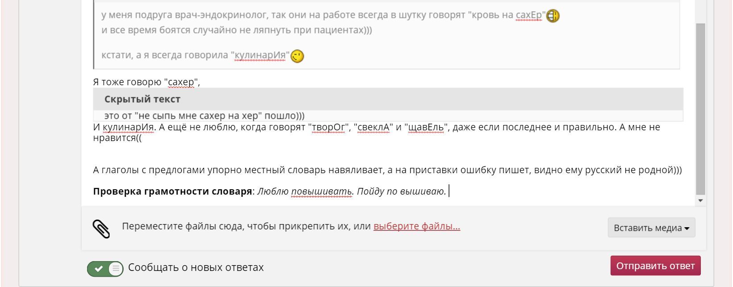Click the editor scrollbar down arrow
733x287 pixels.
point(700,201)
